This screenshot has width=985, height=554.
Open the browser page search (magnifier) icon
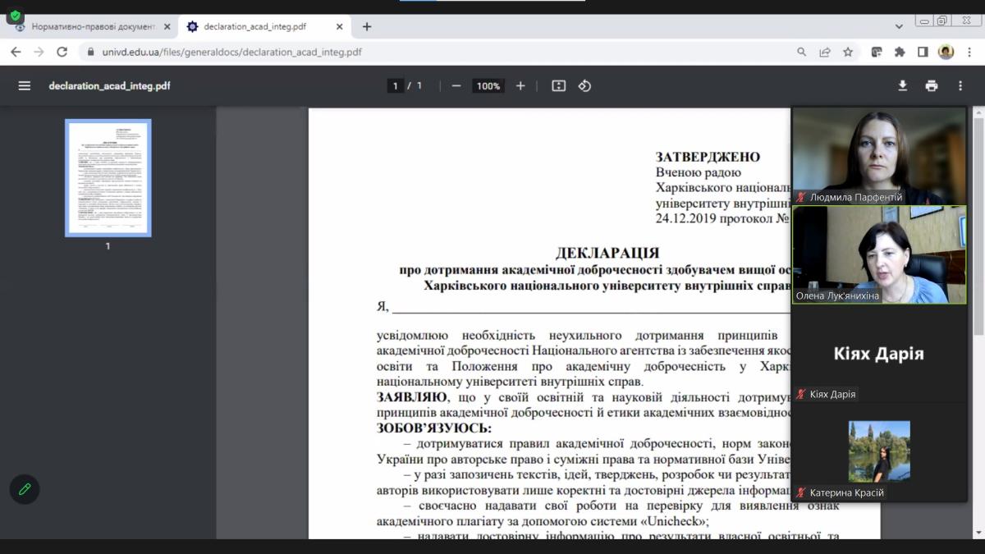(802, 52)
